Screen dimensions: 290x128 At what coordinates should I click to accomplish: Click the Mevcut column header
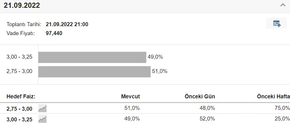point(130,97)
